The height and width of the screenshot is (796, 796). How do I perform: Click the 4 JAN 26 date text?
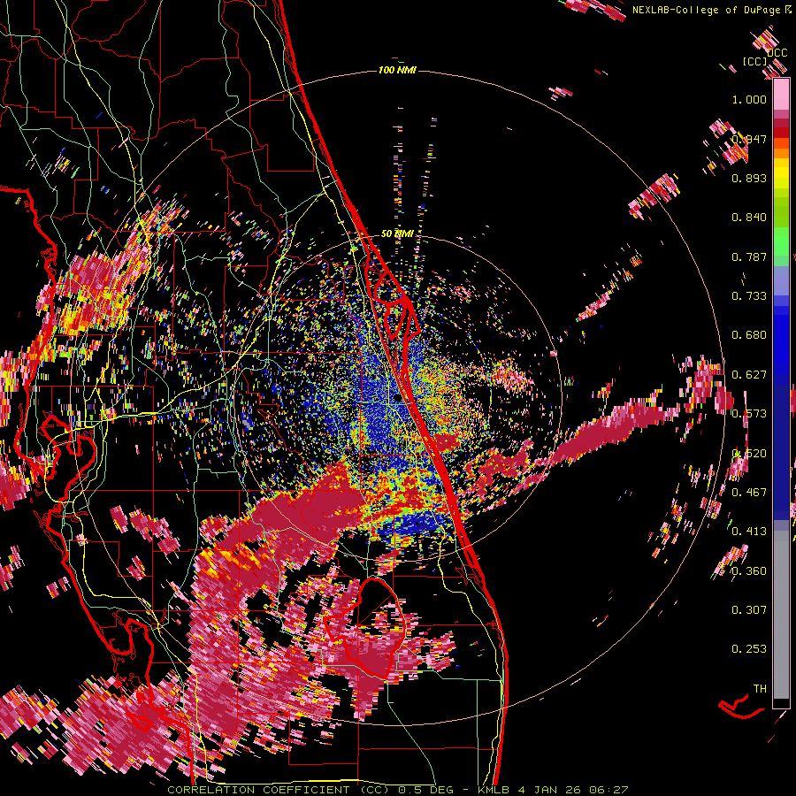(x=551, y=790)
